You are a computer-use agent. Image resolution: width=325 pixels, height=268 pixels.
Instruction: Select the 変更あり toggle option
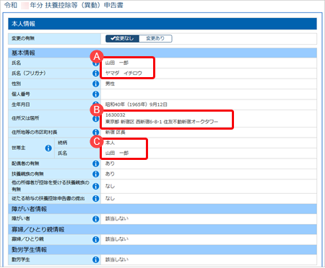click(x=155, y=38)
